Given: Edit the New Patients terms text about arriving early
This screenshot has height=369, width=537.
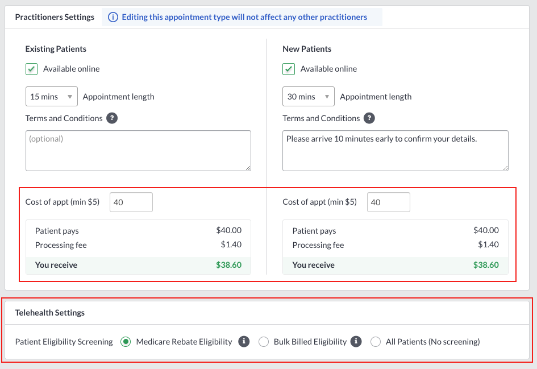Looking at the screenshot, I should (395, 151).
